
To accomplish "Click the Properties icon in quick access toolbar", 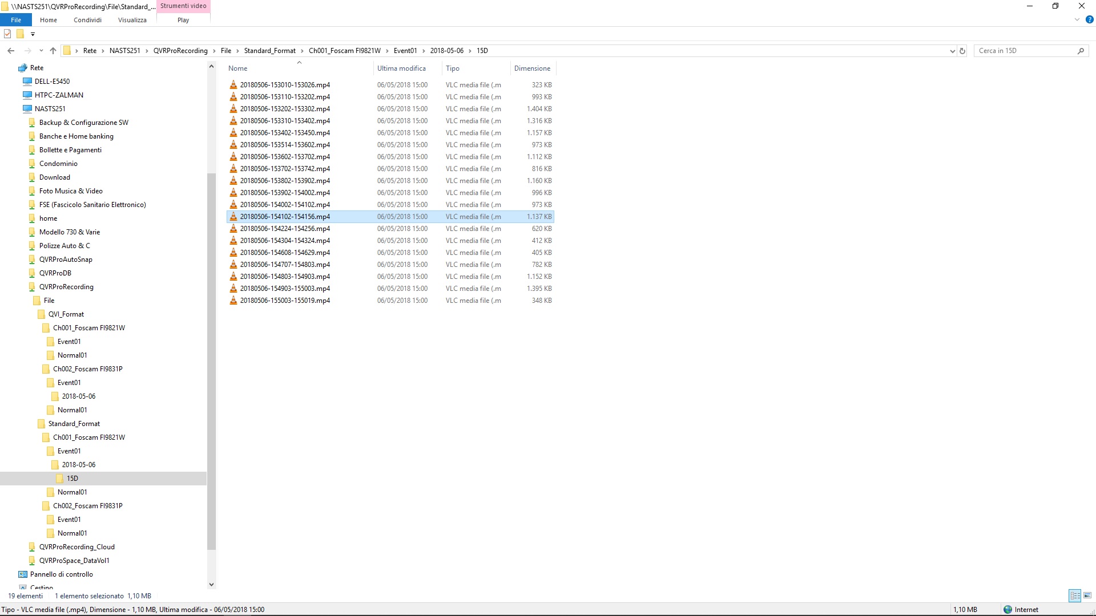I will coord(7,34).
